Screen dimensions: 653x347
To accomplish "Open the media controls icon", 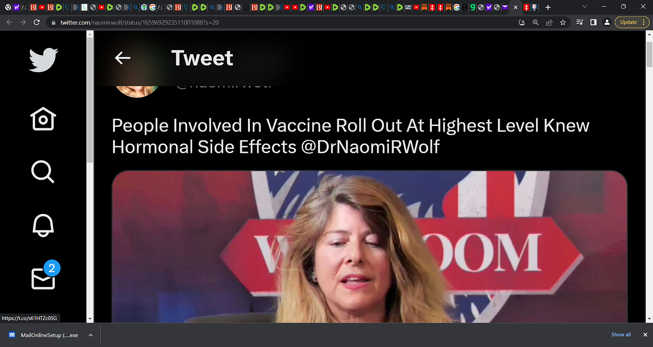I will 579,22.
